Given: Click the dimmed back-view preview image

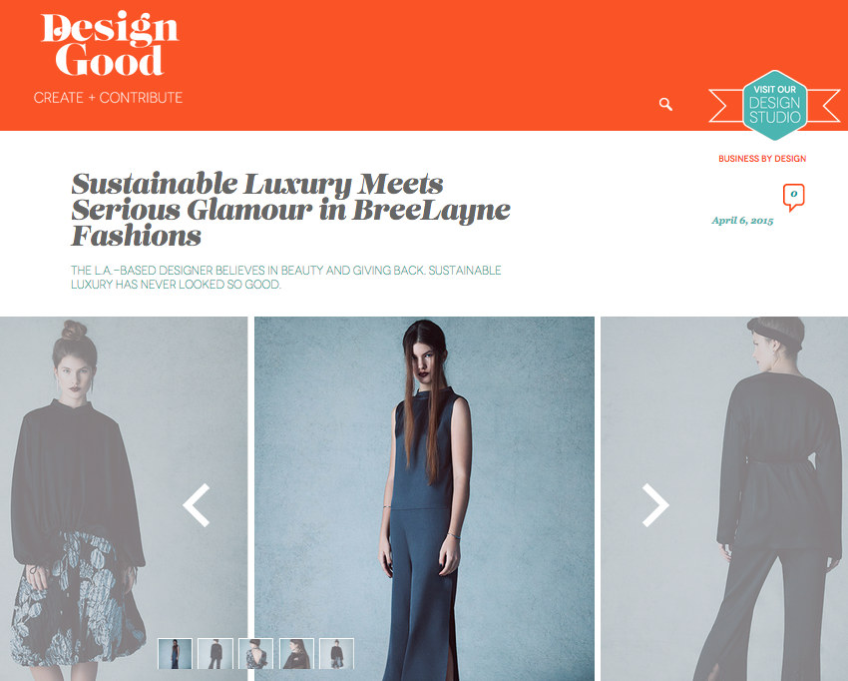Looking at the screenshot, I should [x=724, y=498].
